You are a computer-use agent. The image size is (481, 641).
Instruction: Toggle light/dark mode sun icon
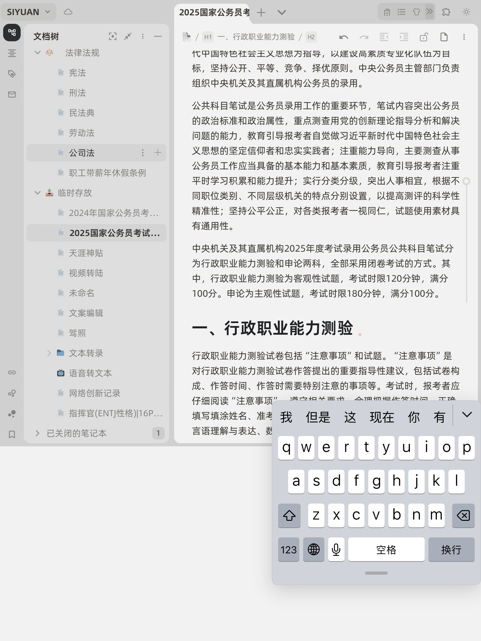[x=467, y=12]
